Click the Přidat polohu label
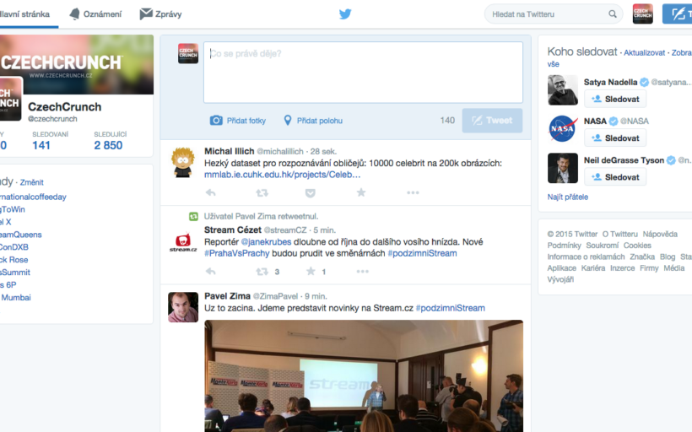 320,121
